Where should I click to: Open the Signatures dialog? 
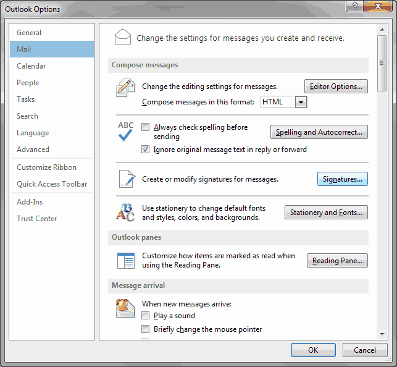(342, 179)
